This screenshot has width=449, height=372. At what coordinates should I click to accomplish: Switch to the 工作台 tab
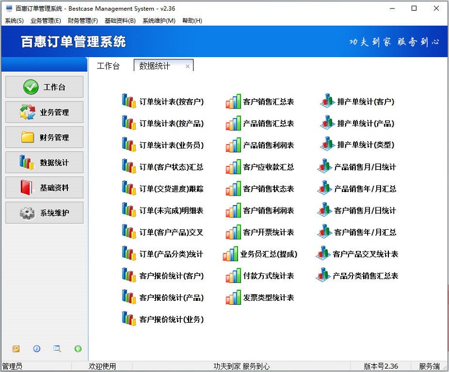pos(108,64)
